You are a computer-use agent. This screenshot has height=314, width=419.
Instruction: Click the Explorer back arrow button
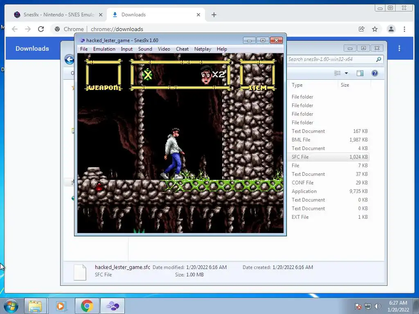tap(70, 59)
